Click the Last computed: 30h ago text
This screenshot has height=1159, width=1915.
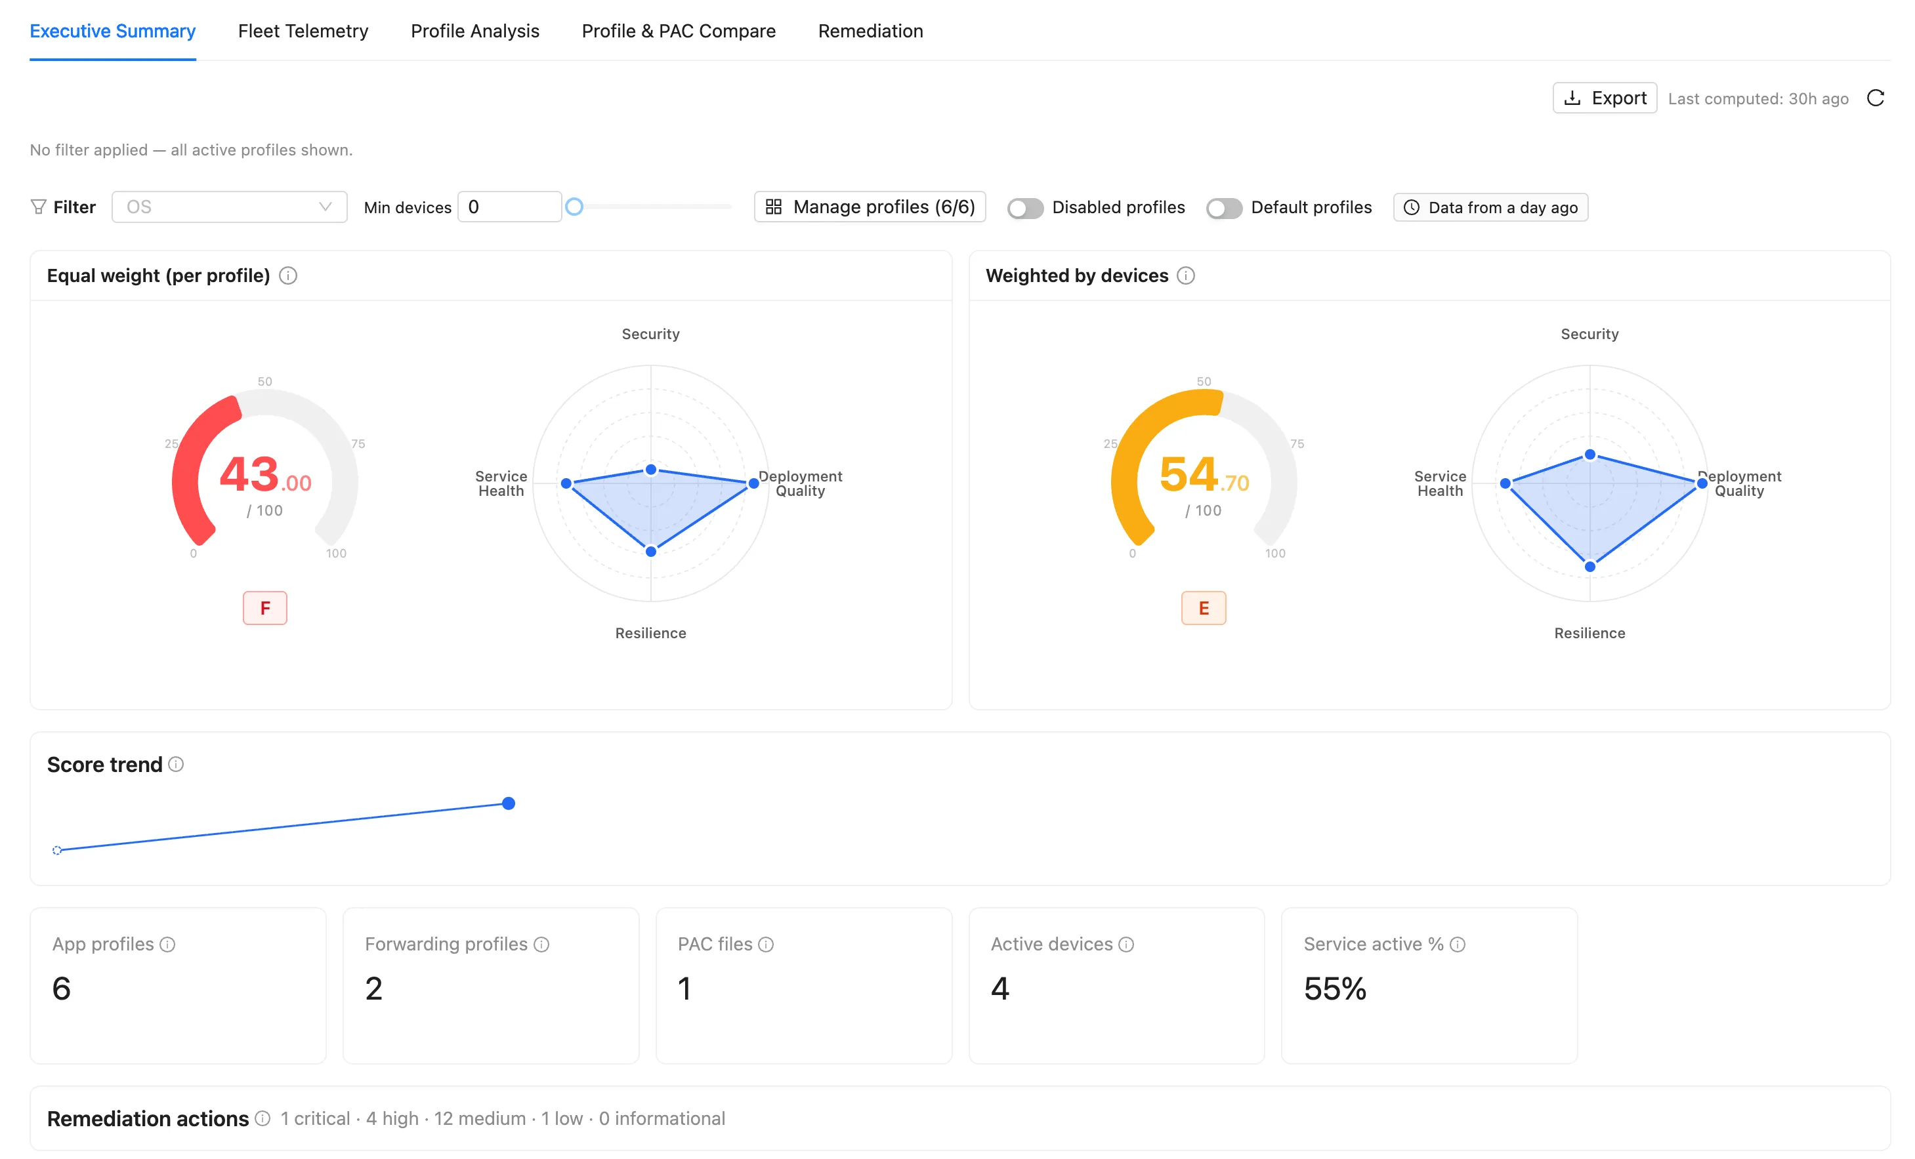pos(1758,98)
